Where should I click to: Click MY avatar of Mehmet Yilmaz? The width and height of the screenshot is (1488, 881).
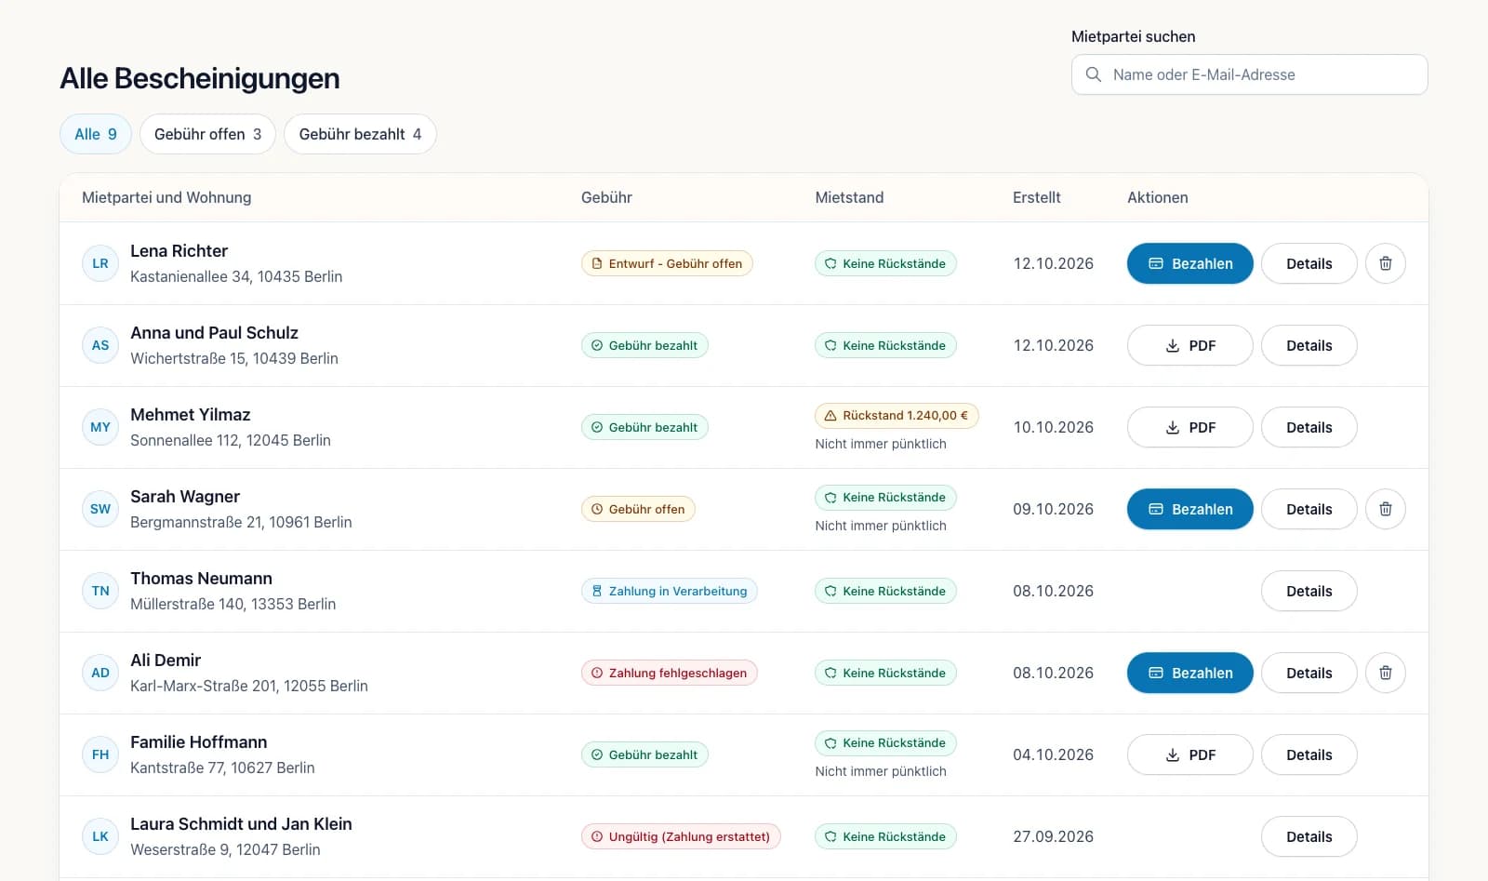coord(100,427)
